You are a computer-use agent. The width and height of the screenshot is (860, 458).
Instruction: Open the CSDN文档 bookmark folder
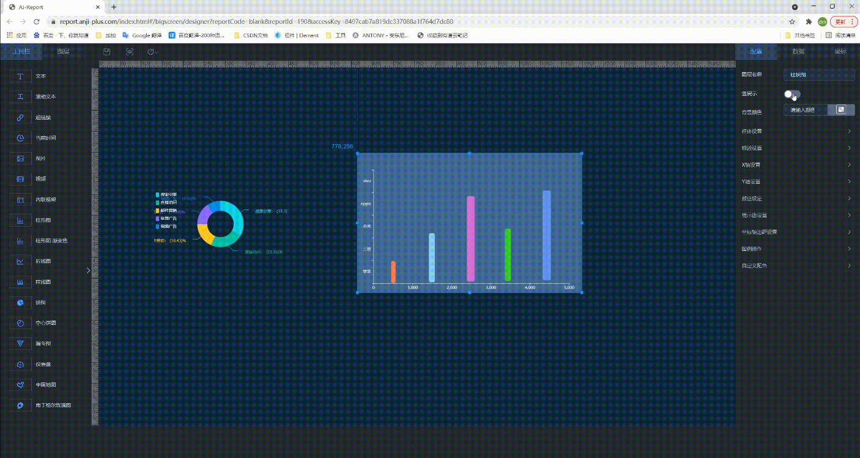click(x=251, y=35)
